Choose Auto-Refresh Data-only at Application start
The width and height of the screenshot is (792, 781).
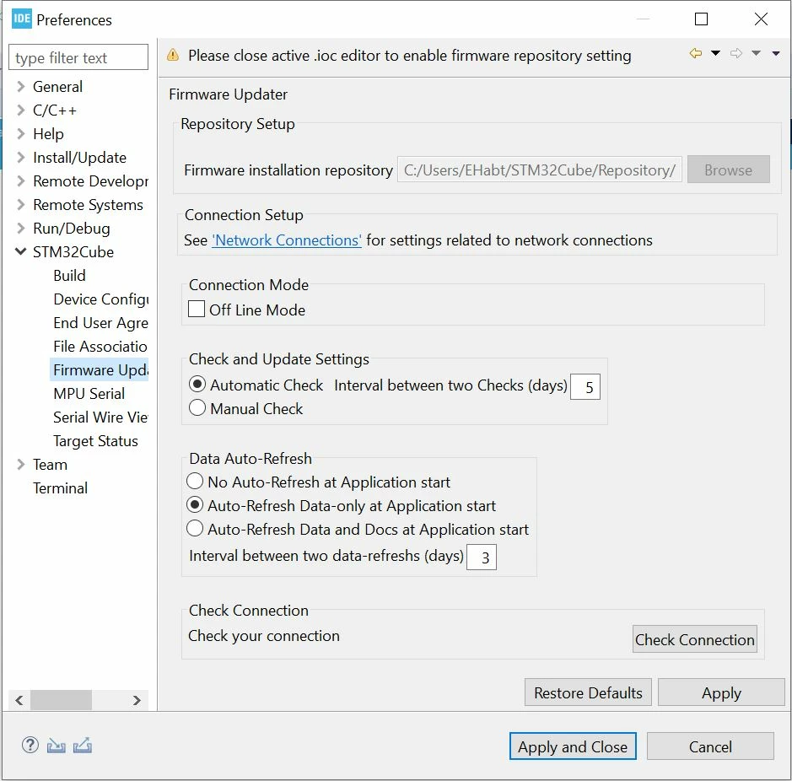pyautogui.click(x=195, y=504)
